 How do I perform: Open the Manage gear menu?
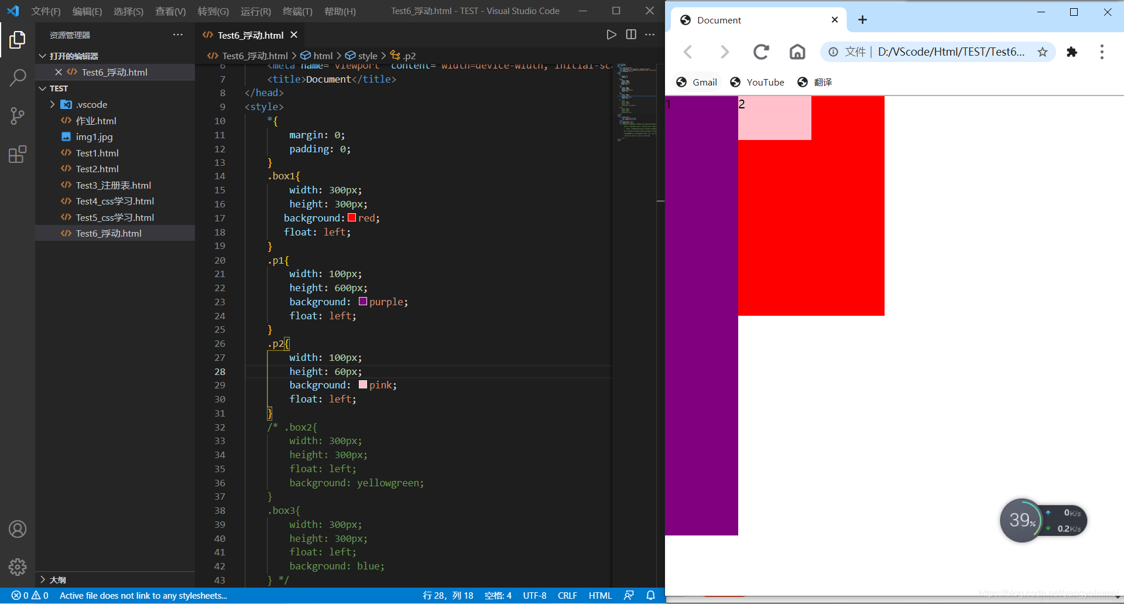click(18, 567)
